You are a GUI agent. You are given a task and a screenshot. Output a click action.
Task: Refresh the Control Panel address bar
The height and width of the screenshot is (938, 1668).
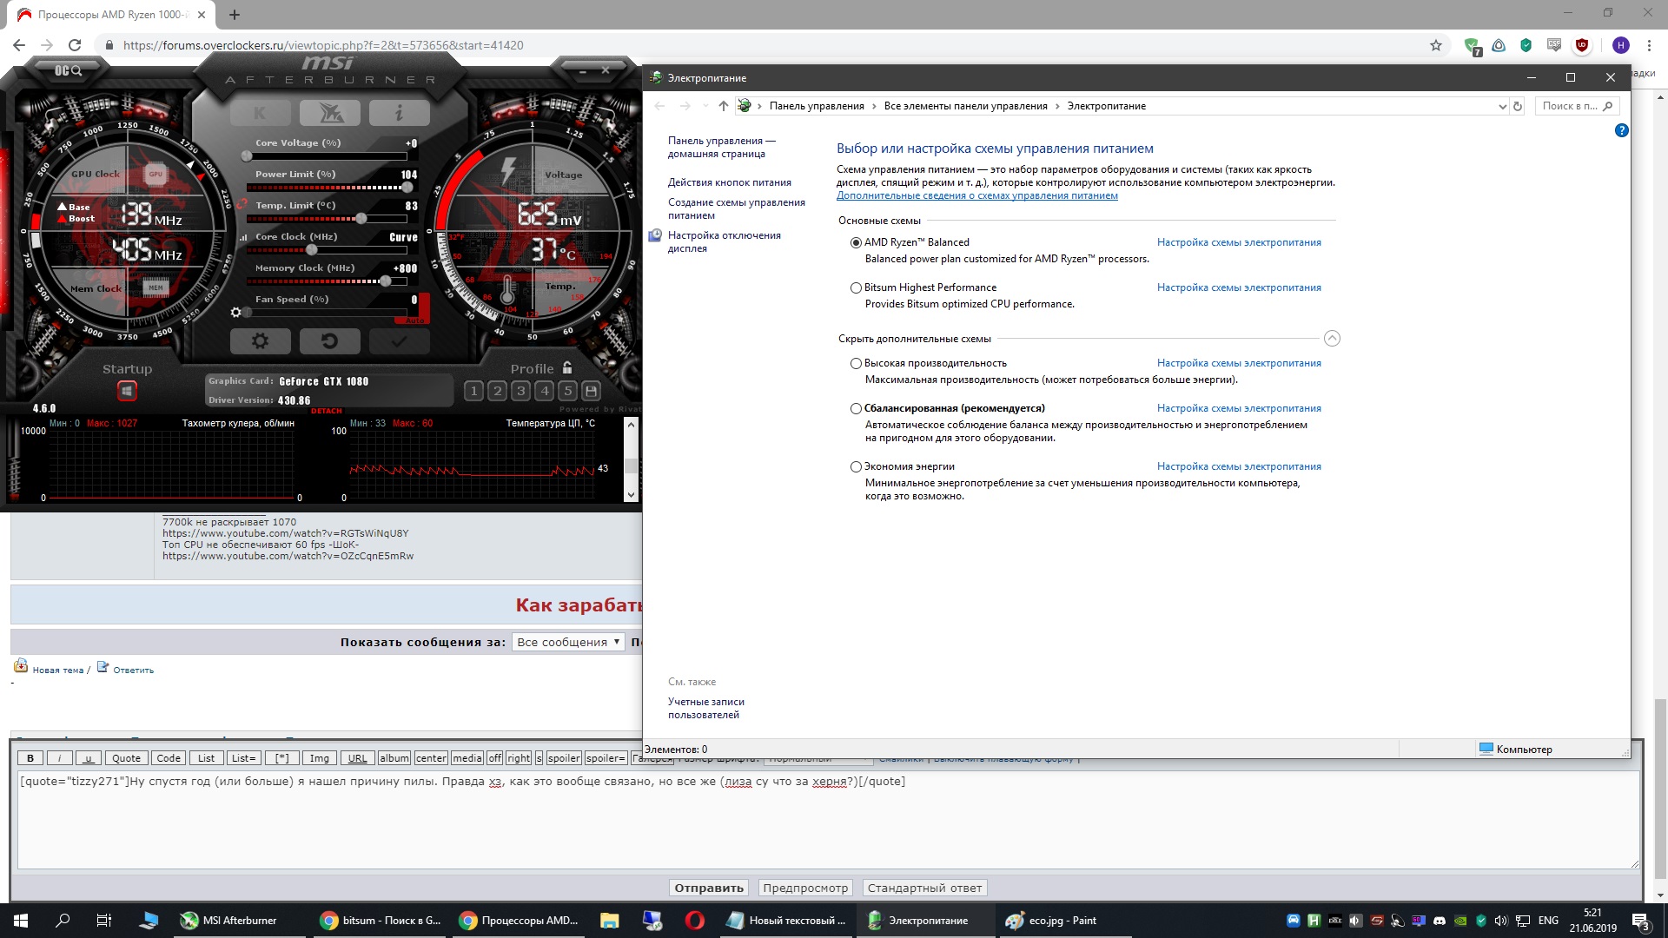[x=1518, y=106]
